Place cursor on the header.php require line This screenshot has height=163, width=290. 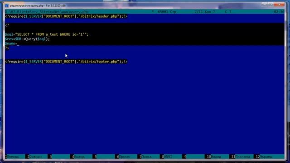coord(66,16)
